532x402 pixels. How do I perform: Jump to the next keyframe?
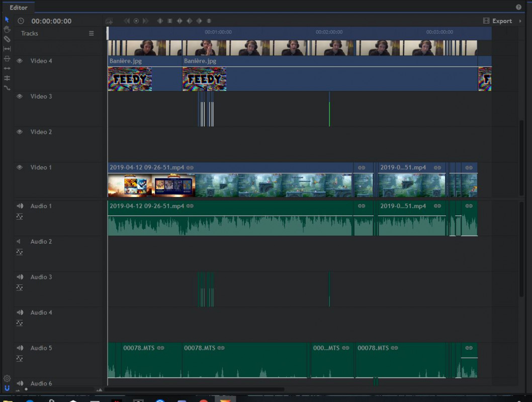145,21
